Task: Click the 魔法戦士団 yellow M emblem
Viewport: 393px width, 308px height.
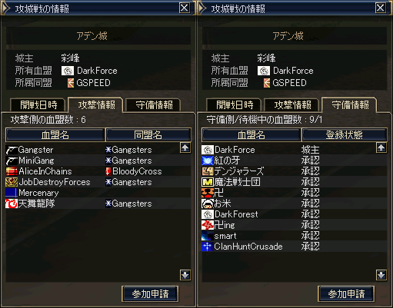Action: coord(208,182)
